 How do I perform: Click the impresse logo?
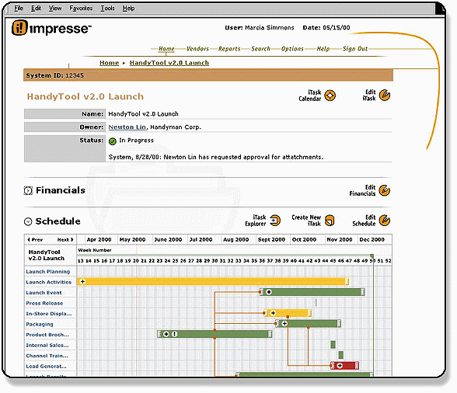(x=51, y=28)
